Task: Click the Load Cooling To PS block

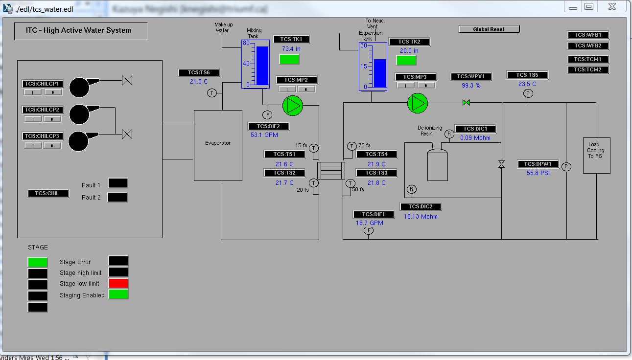Action: 597,155
